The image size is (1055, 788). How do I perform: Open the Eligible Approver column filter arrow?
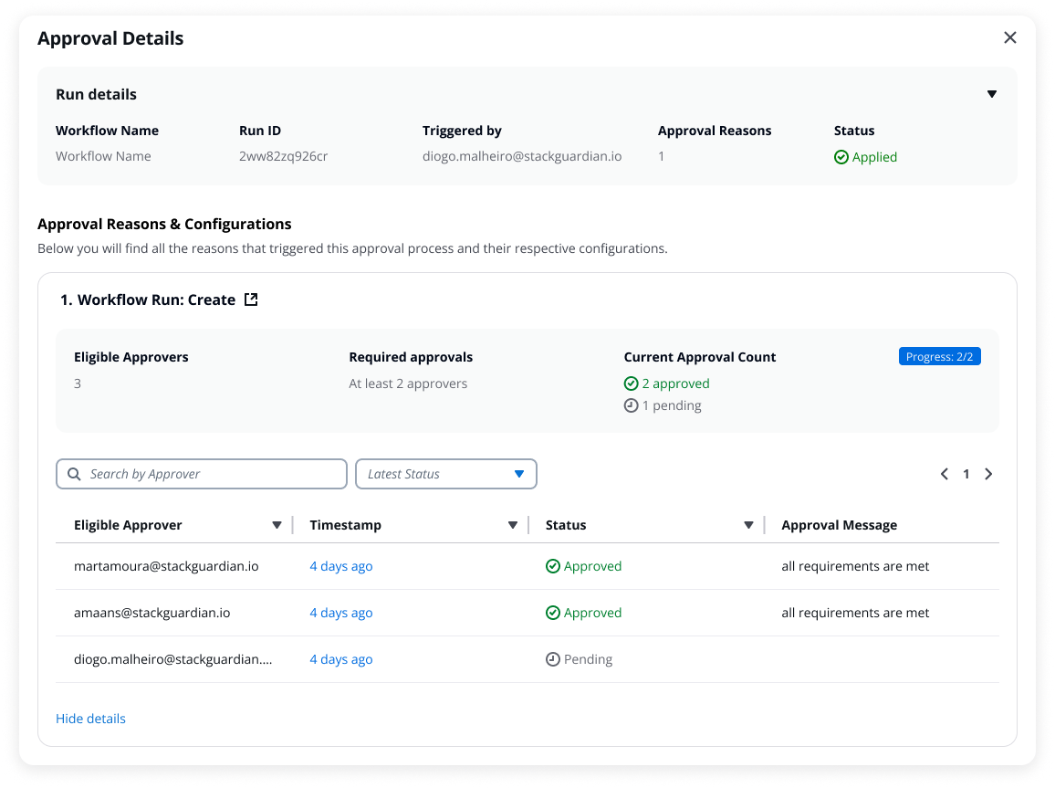[x=277, y=525]
